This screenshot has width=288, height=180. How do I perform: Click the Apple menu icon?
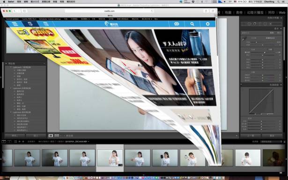pyautogui.click(x=4, y=2)
